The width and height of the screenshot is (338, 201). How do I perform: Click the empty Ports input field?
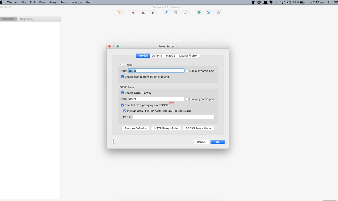pyautogui.click(x=173, y=117)
